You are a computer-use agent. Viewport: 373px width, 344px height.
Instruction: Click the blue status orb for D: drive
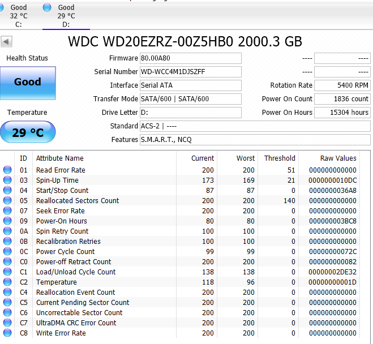(47, 7)
